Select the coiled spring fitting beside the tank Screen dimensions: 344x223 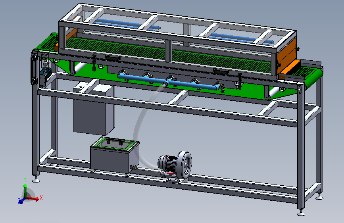click(133, 167)
